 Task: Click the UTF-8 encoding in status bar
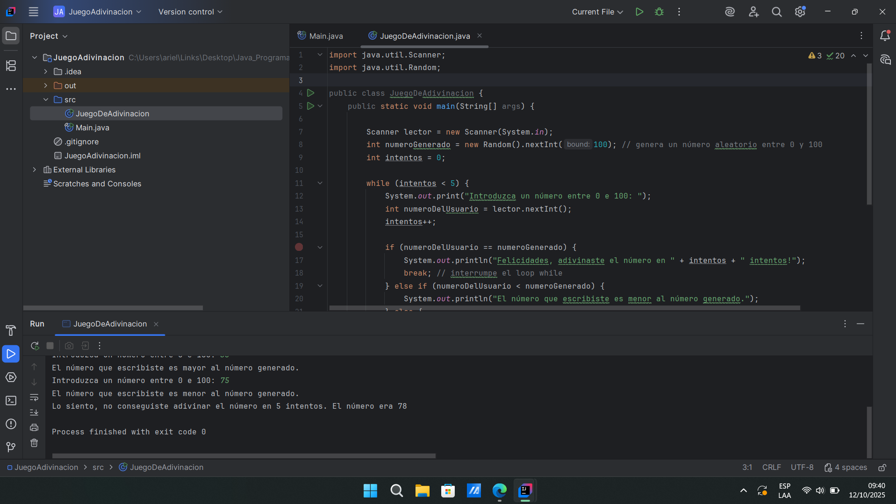[802, 468]
